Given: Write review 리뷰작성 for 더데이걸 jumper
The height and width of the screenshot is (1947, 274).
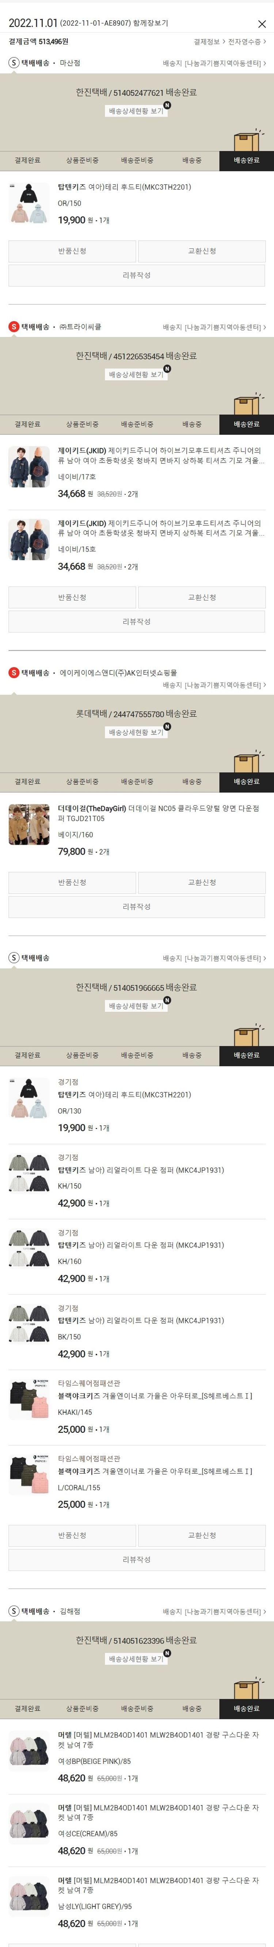Looking at the screenshot, I should (x=137, y=906).
